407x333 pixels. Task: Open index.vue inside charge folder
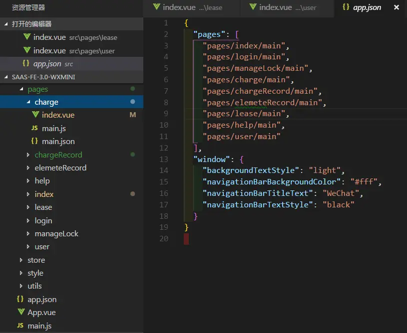pos(71,115)
